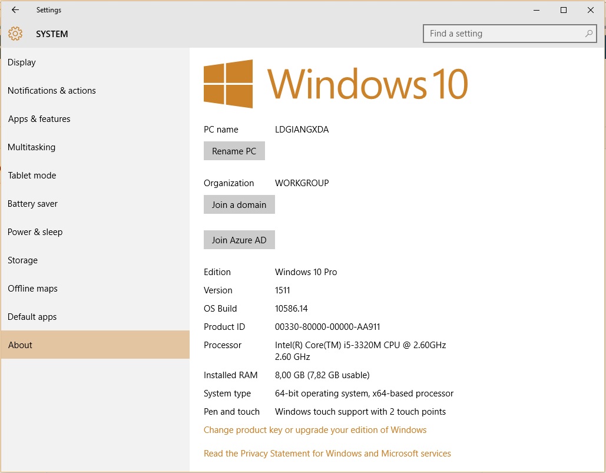Open the Storage settings page
The image size is (606, 473).
(22, 260)
